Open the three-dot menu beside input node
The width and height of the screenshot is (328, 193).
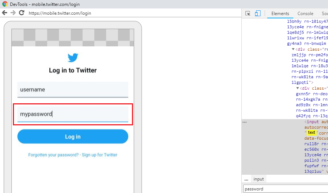point(244,122)
